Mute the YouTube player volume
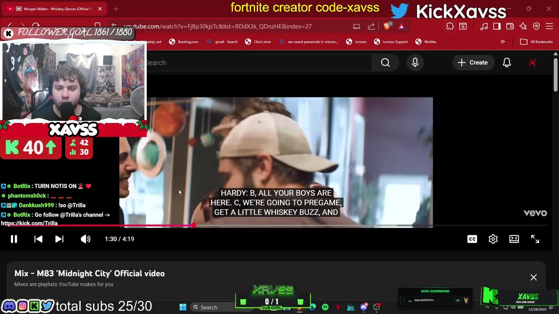The image size is (559, 314). [x=86, y=239]
